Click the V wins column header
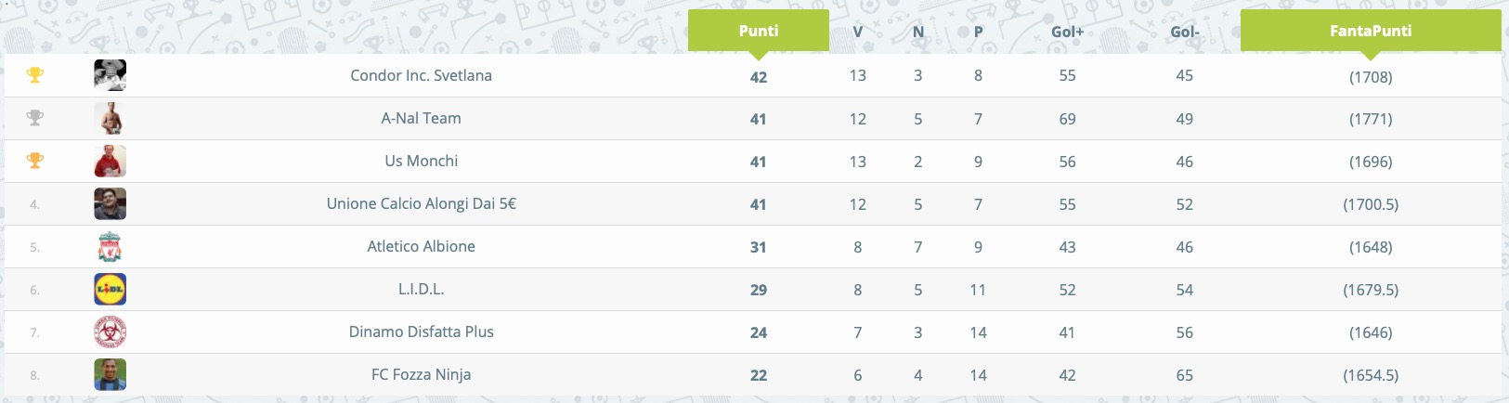The width and height of the screenshot is (1509, 403). (857, 32)
